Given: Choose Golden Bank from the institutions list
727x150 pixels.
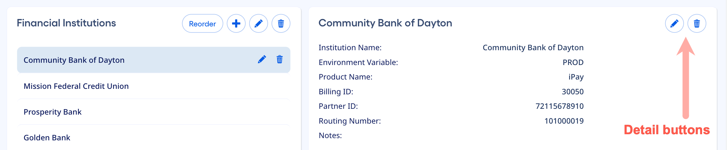Looking at the screenshot, I should (47, 138).
